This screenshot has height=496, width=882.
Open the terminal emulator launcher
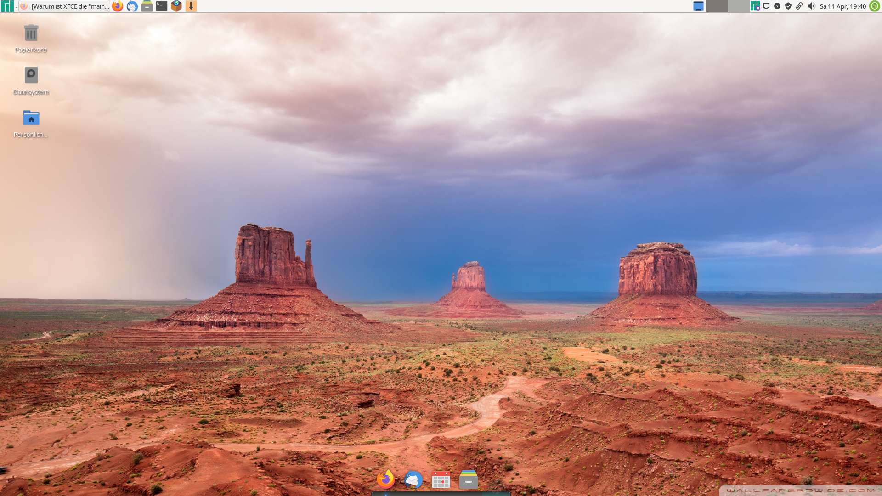(162, 6)
